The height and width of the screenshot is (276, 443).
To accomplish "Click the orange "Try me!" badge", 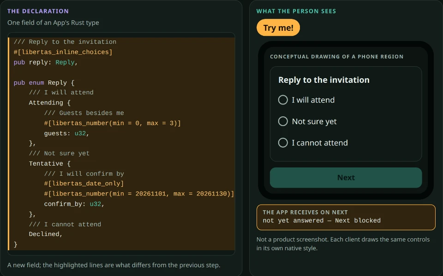I will [278, 28].
